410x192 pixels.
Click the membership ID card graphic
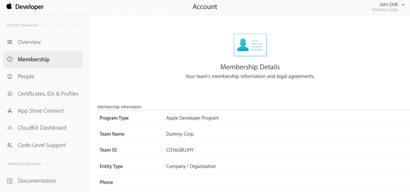pos(250,45)
